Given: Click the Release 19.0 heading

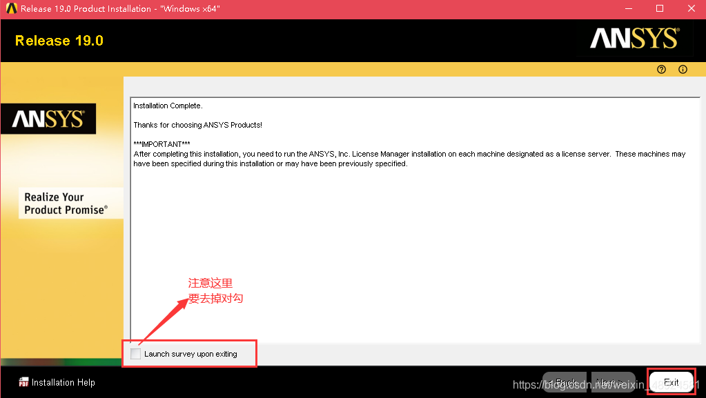Looking at the screenshot, I should 59,41.
